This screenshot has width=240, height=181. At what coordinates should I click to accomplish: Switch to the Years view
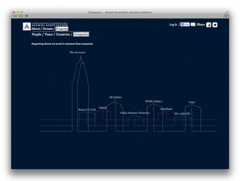(49, 34)
